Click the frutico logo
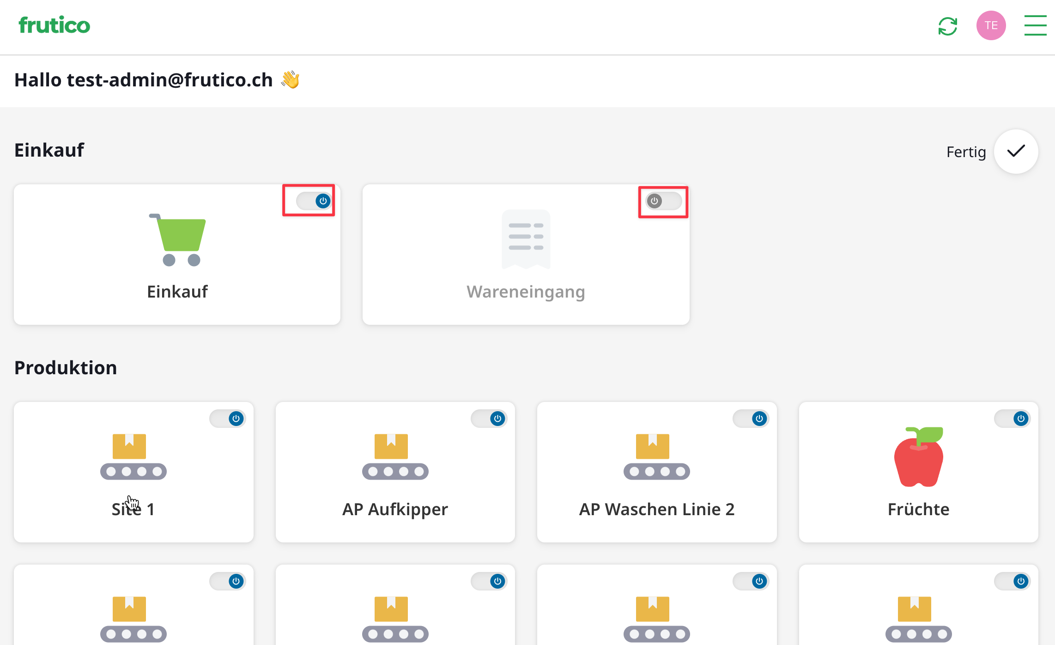 tap(54, 25)
